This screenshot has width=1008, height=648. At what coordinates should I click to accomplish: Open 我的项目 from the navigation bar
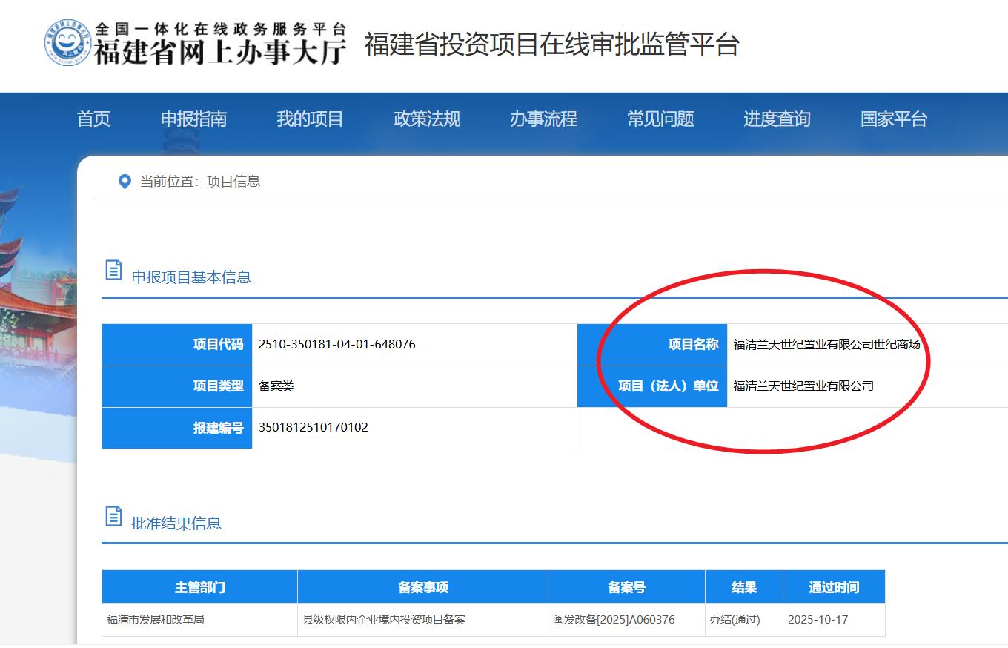coord(310,119)
